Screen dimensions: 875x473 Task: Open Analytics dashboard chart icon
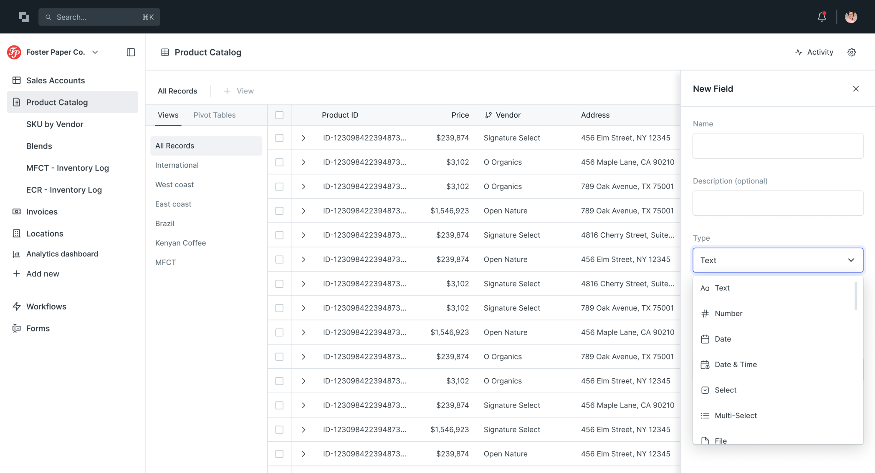[17, 254]
